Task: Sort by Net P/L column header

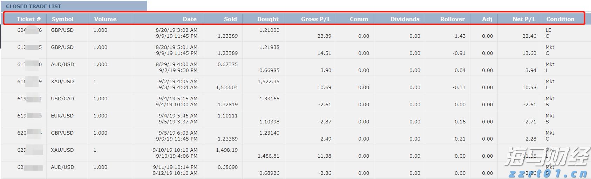Action: 524,19
